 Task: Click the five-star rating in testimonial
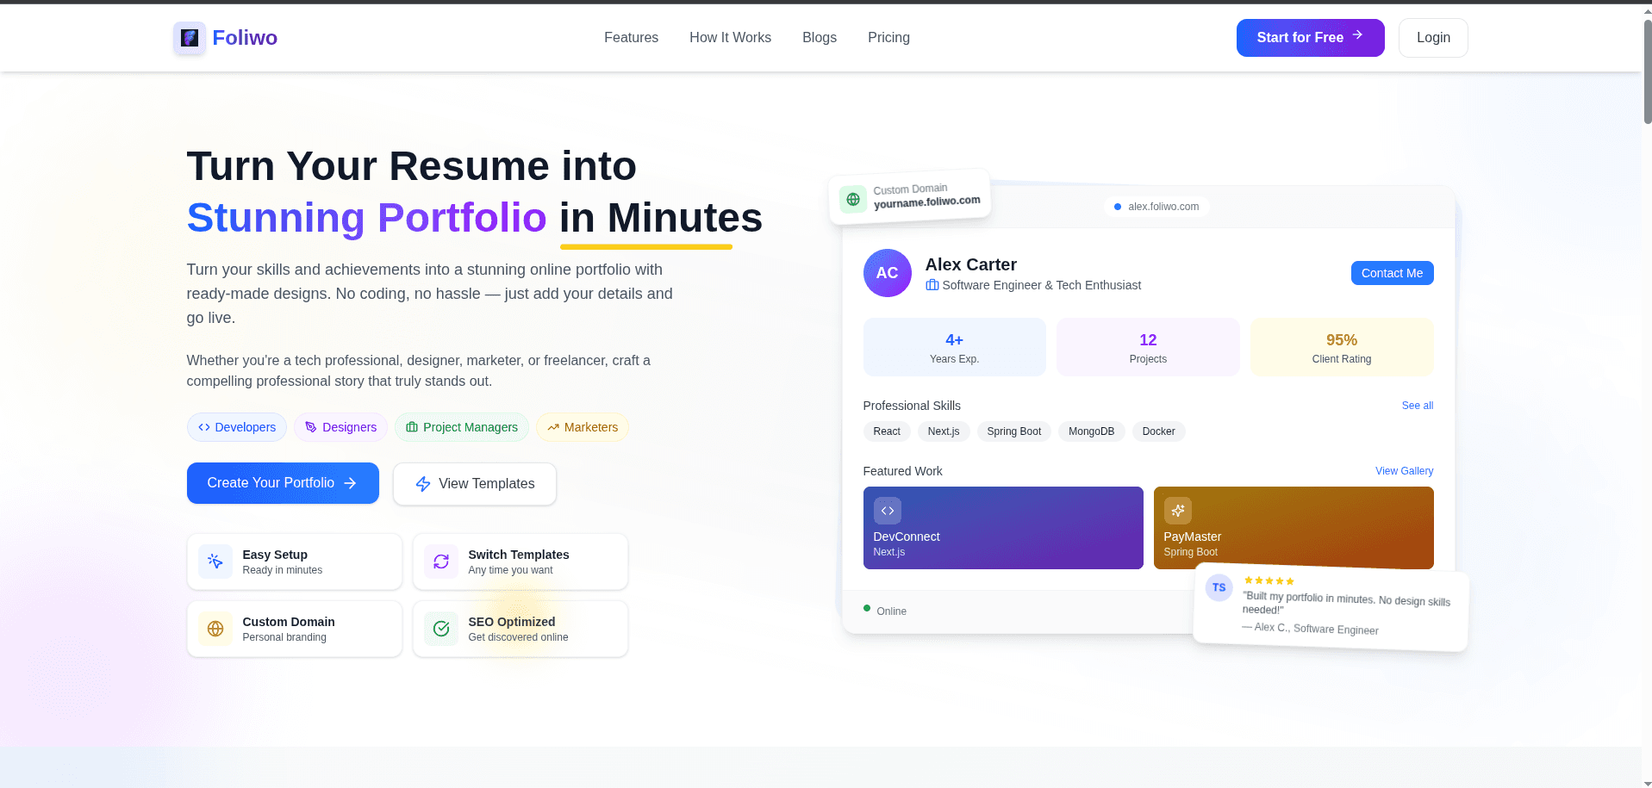[1269, 581]
